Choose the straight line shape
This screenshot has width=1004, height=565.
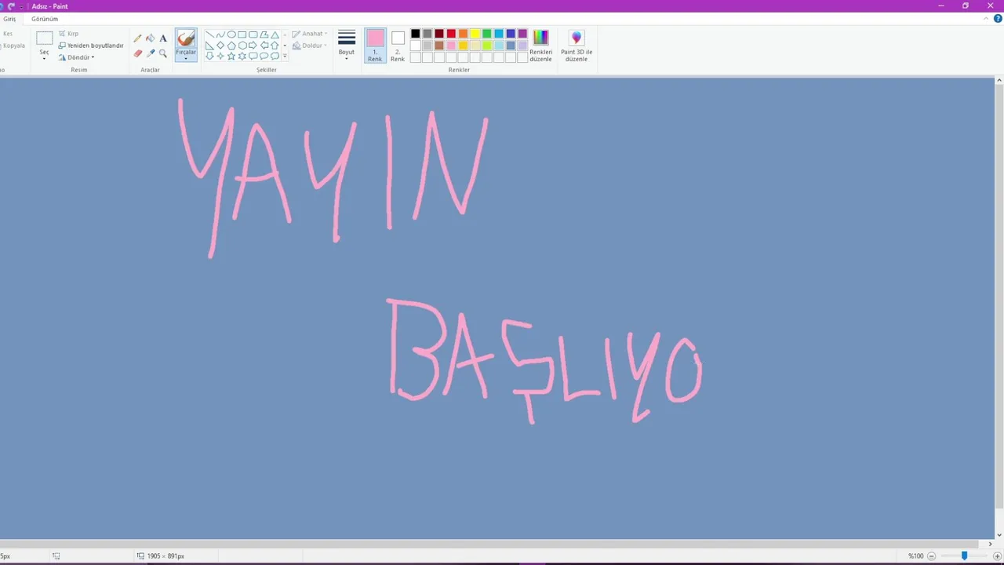[x=209, y=35]
